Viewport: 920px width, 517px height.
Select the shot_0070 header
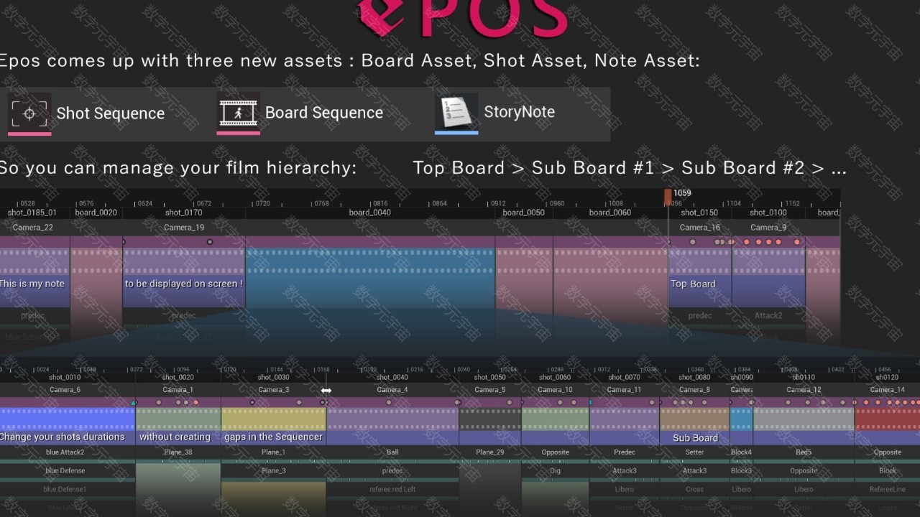click(x=624, y=377)
